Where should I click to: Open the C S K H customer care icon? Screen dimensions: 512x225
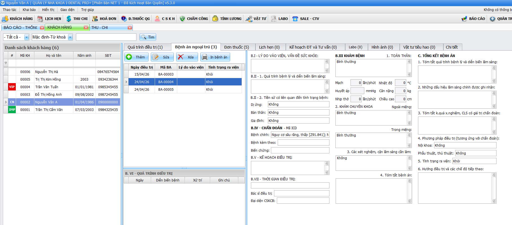click(x=157, y=19)
